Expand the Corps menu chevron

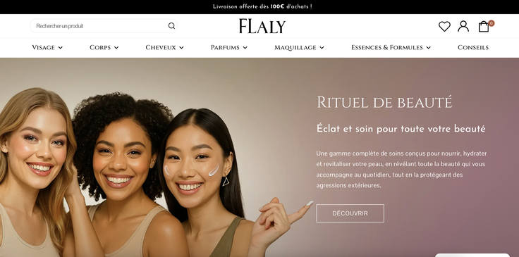(116, 48)
